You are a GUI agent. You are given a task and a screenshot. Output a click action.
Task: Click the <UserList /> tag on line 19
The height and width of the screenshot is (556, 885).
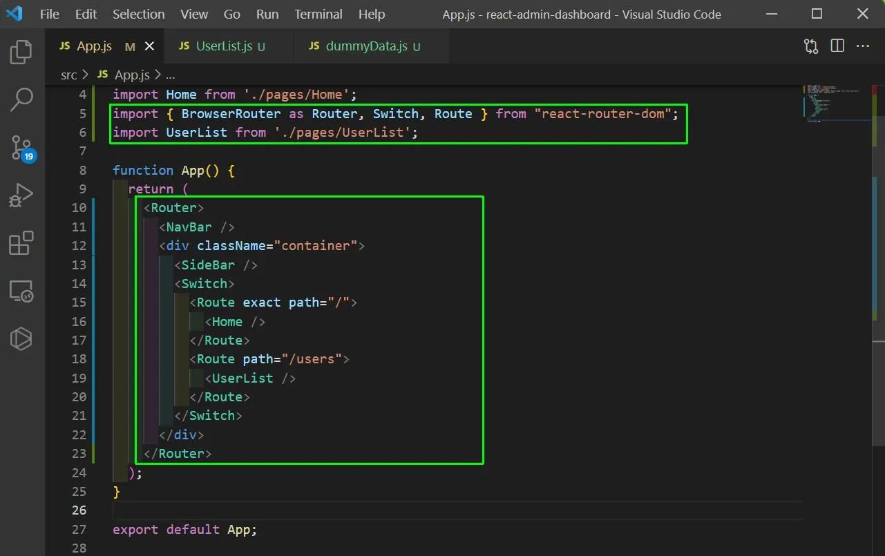coord(250,378)
